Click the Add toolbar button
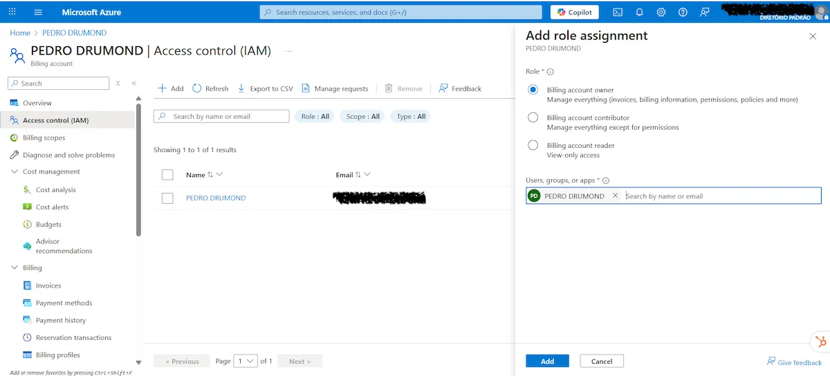The image size is (830, 376). tap(171, 88)
